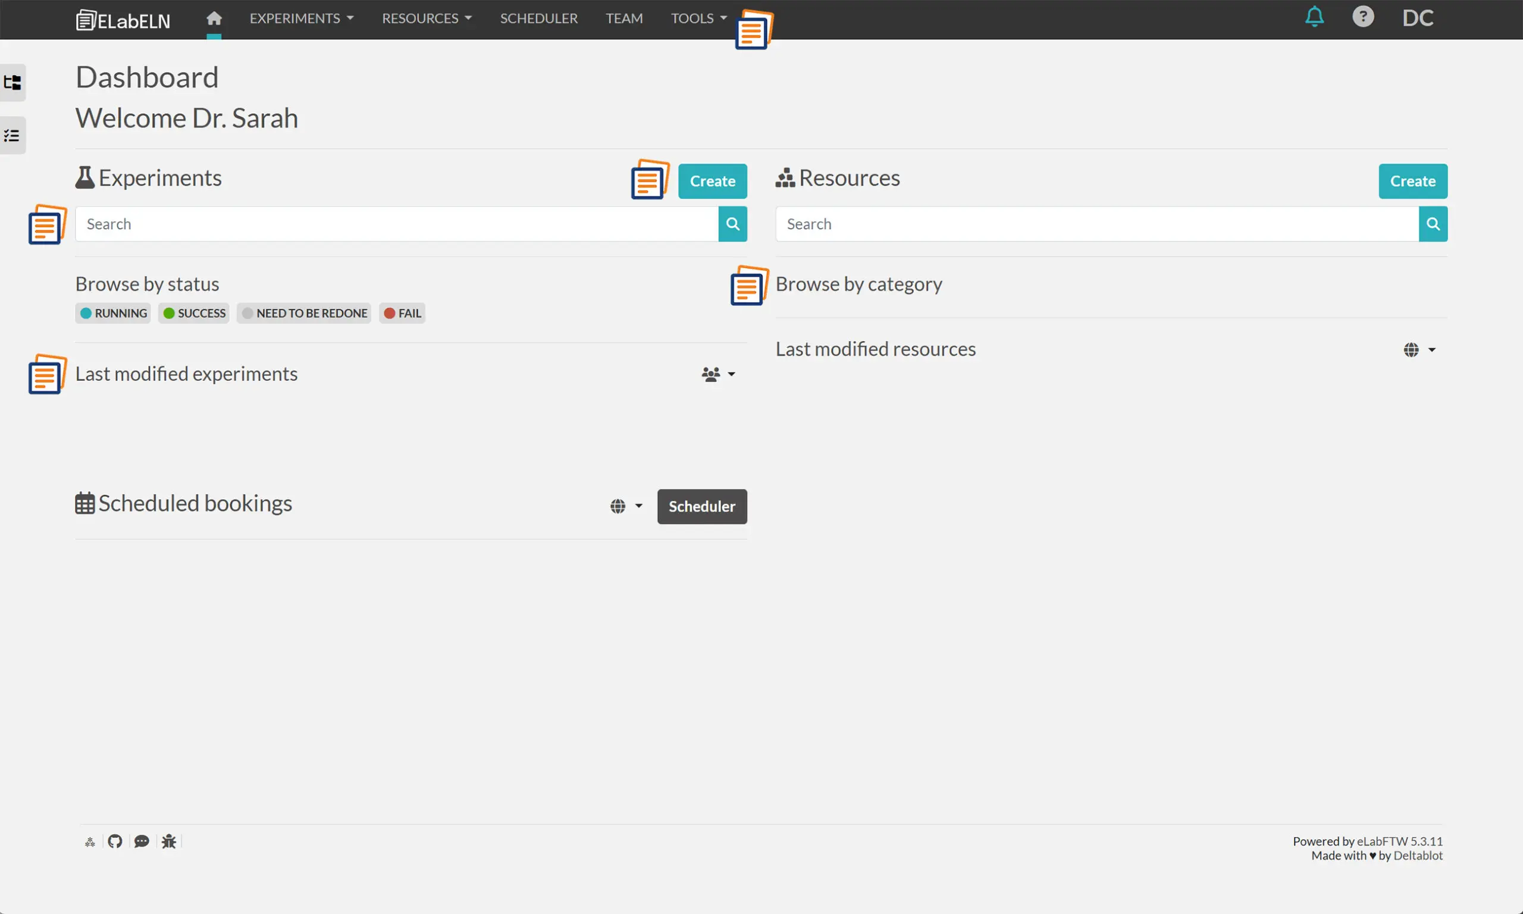
Task: Click the ELabELN logo
Action: pyautogui.click(x=123, y=19)
